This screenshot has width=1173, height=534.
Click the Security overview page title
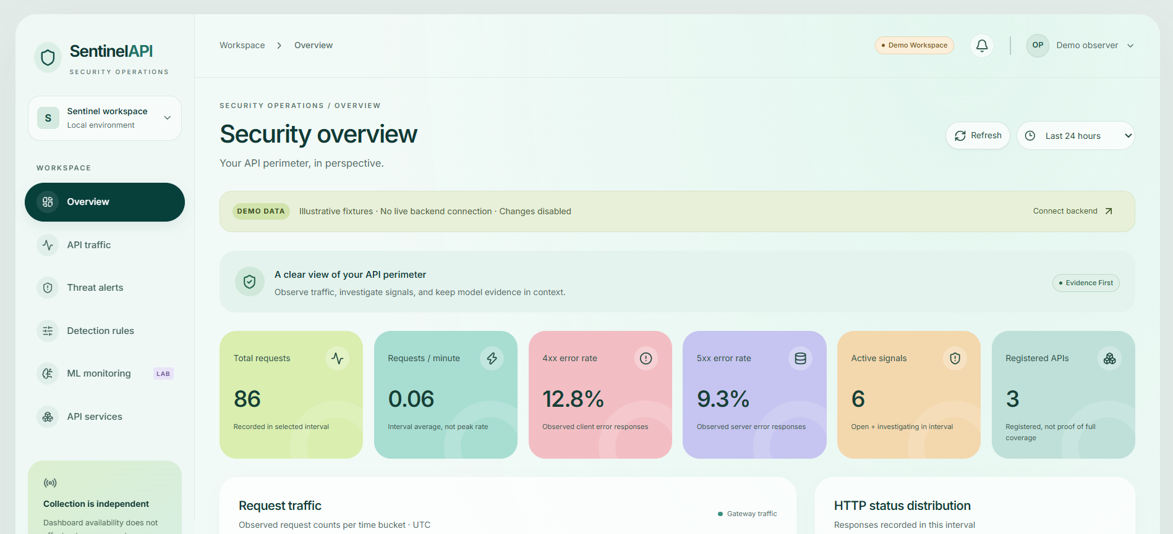[x=318, y=135]
